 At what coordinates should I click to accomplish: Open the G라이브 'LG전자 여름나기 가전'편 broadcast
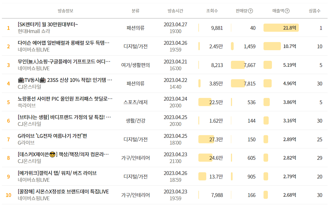52,136
